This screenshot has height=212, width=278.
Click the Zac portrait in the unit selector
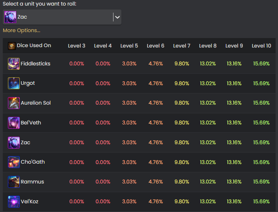point(10,17)
